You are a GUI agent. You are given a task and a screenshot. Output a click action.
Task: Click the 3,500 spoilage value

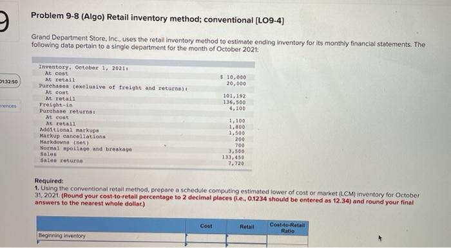coord(236,152)
